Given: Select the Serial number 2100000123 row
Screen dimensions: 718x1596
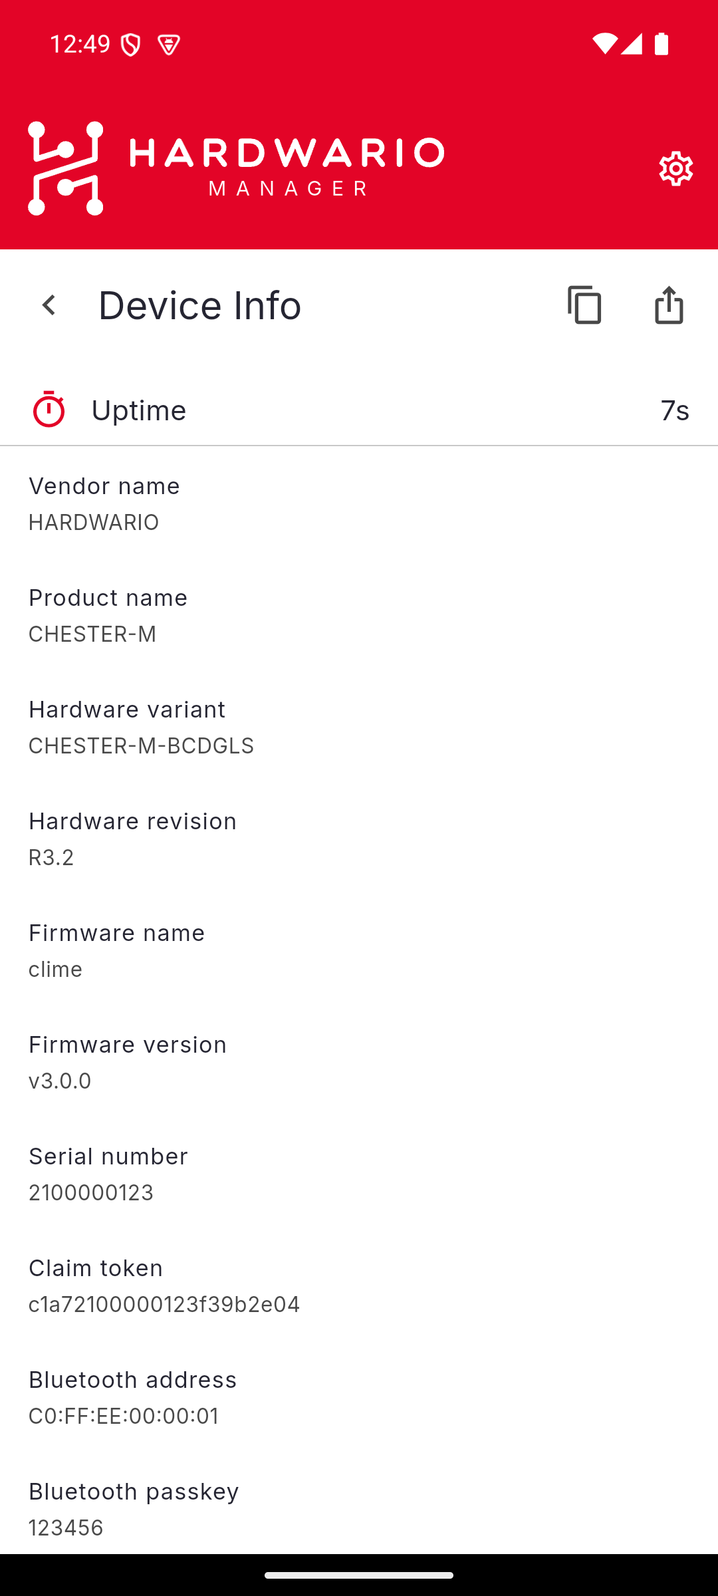Looking at the screenshot, I should coord(359,1174).
